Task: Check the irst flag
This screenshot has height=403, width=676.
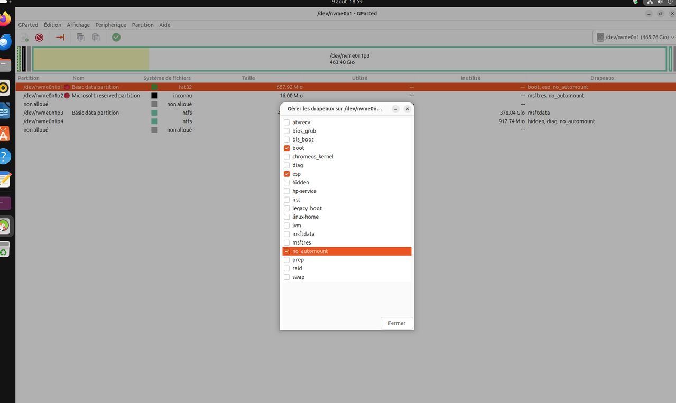Action: tap(287, 200)
